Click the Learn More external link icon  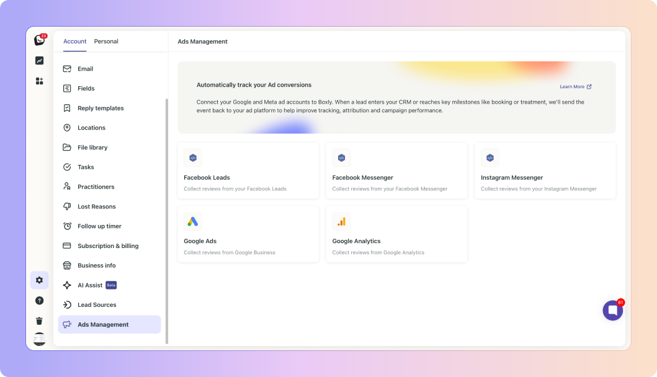point(589,87)
